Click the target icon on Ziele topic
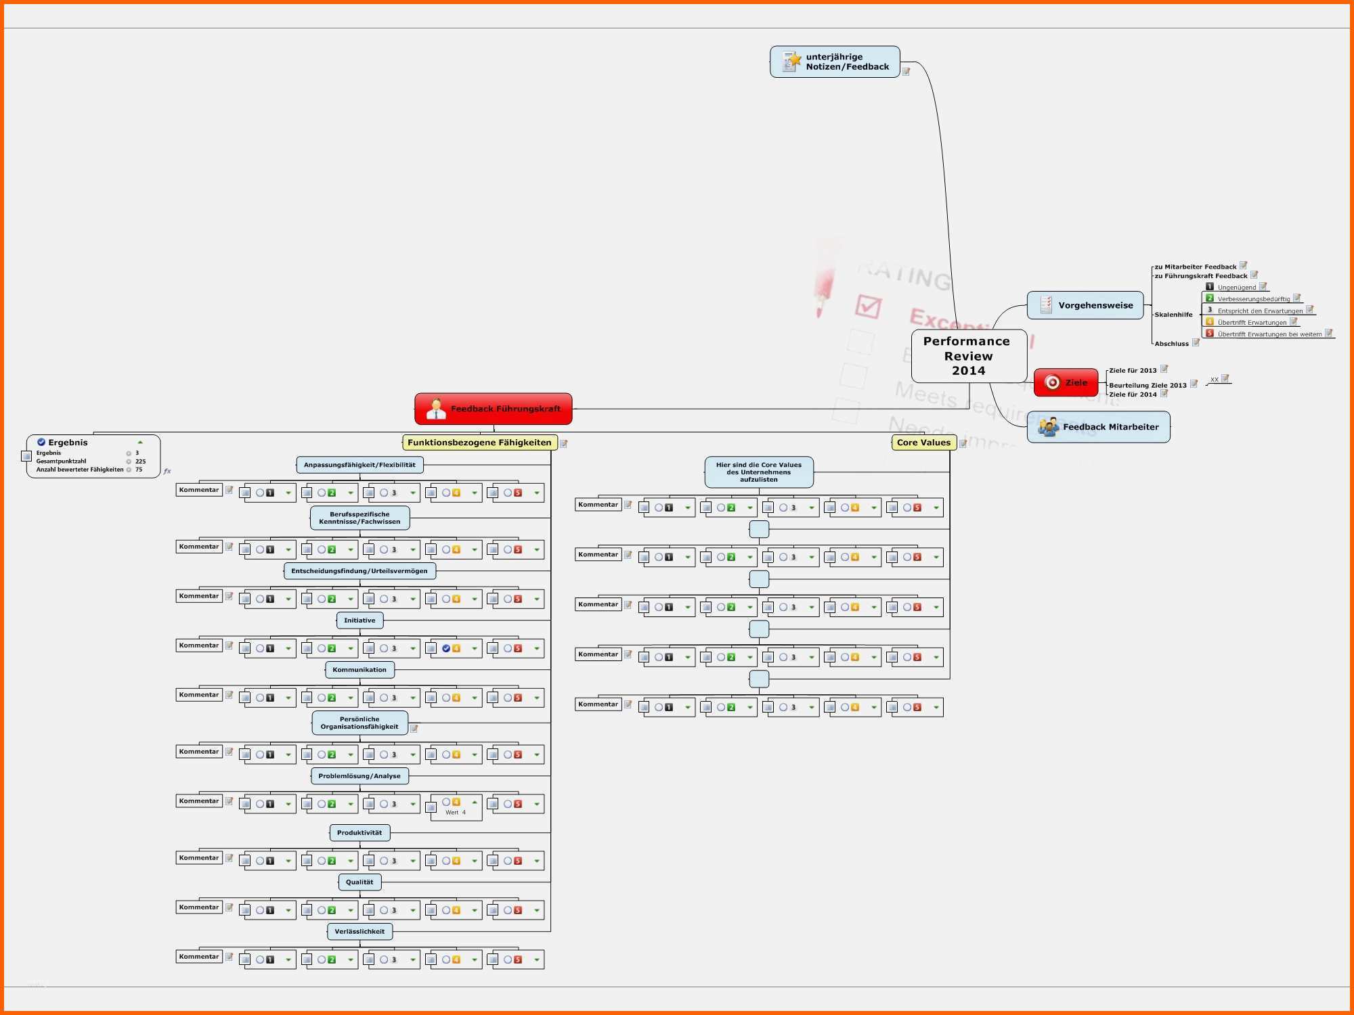The image size is (1354, 1015). point(1052,382)
